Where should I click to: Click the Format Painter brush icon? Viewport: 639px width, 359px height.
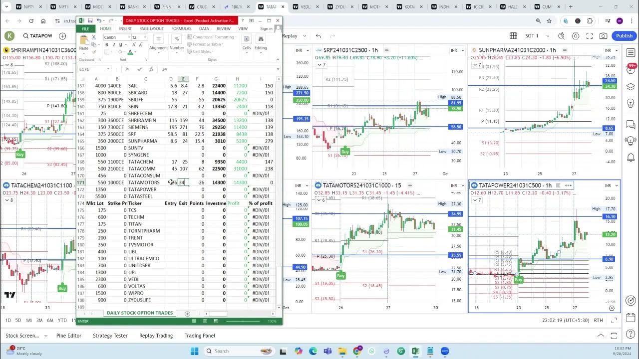point(93,52)
